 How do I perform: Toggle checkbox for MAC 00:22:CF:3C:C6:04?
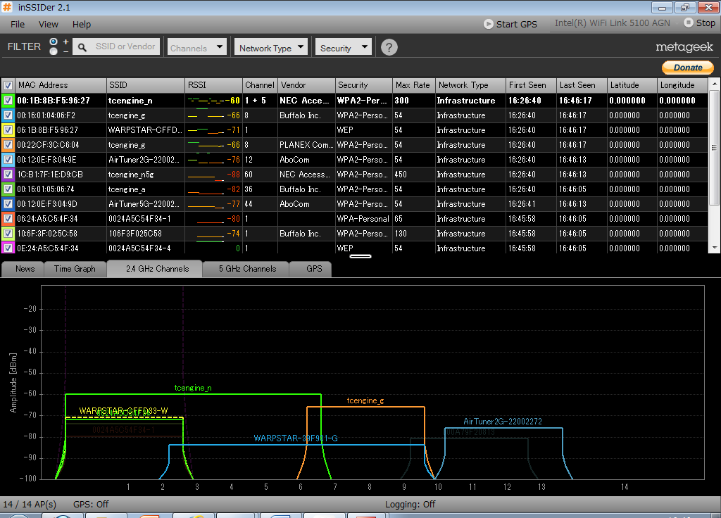(8, 145)
